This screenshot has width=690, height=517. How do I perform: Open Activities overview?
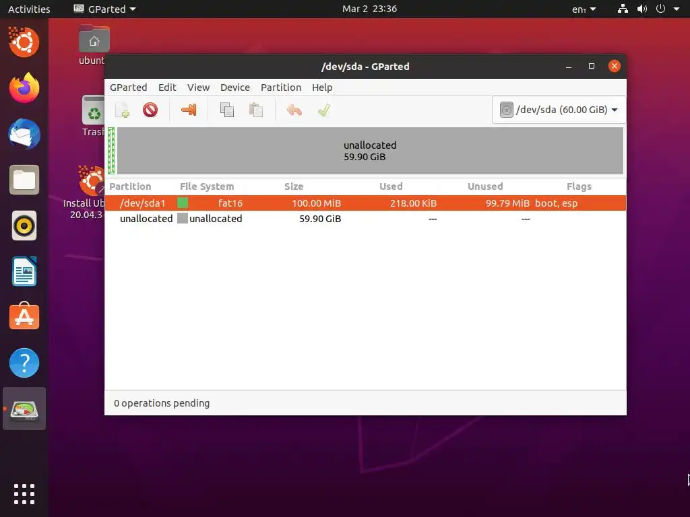click(x=29, y=9)
